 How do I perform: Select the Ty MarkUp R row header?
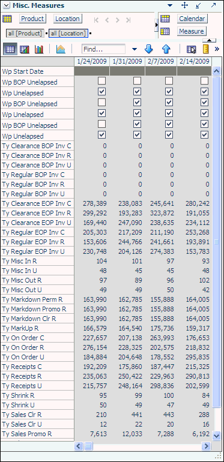[37, 328]
